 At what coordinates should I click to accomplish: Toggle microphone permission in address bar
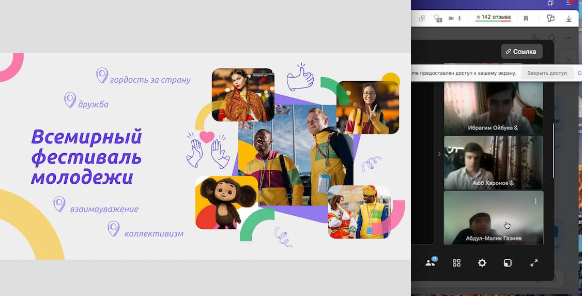pyautogui.click(x=459, y=19)
